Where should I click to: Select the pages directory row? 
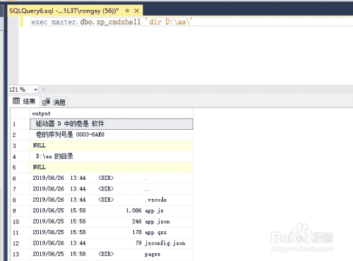pyautogui.click(x=112, y=254)
